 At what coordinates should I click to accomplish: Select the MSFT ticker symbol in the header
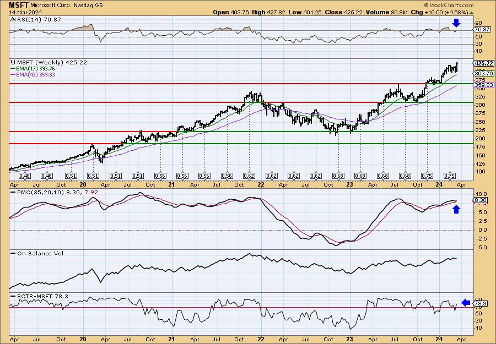[19, 5]
